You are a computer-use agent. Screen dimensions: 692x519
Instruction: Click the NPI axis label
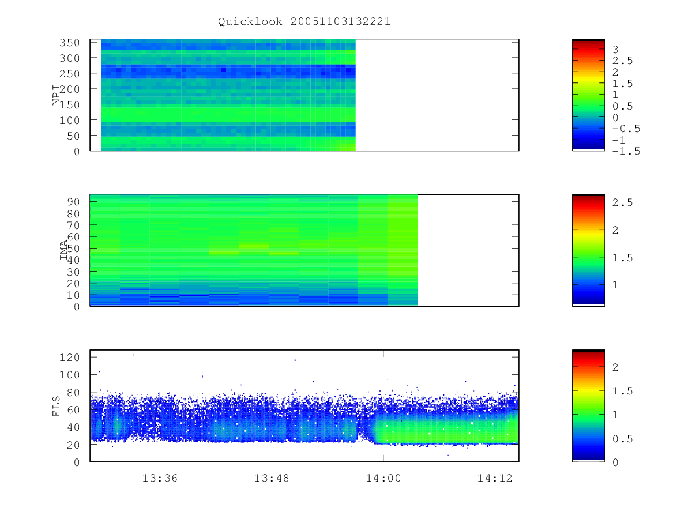point(57,95)
